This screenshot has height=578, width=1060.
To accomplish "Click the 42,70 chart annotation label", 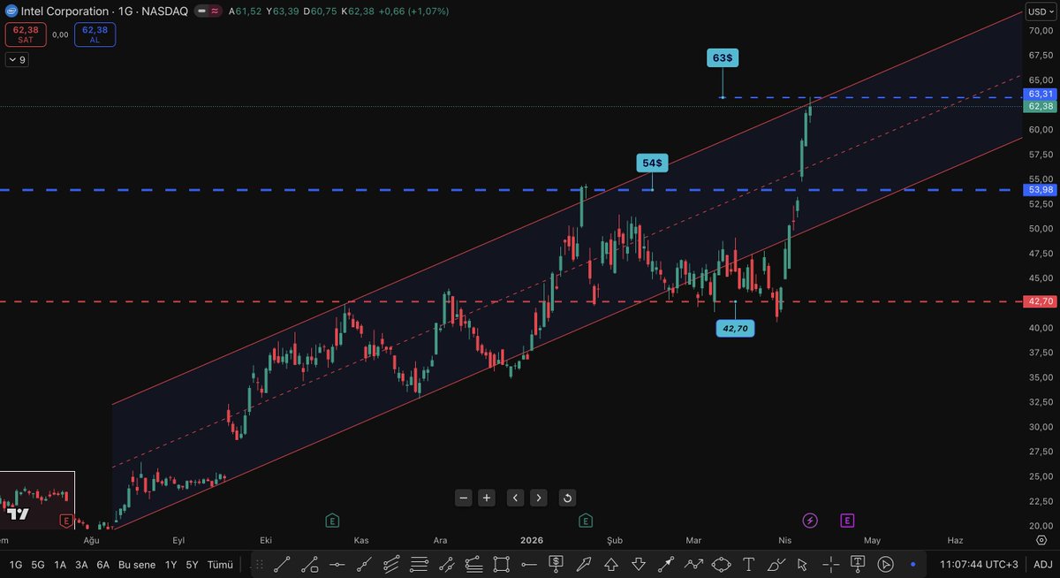I will tap(735, 329).
